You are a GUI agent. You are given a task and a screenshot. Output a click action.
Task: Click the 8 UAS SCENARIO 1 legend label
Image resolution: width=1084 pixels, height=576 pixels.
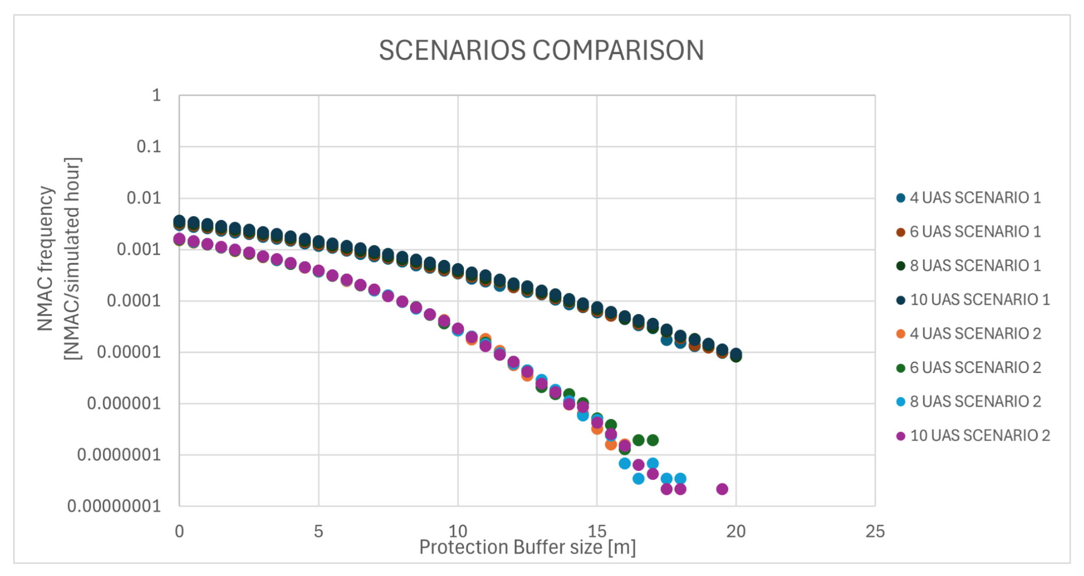[x=975, y=266]
